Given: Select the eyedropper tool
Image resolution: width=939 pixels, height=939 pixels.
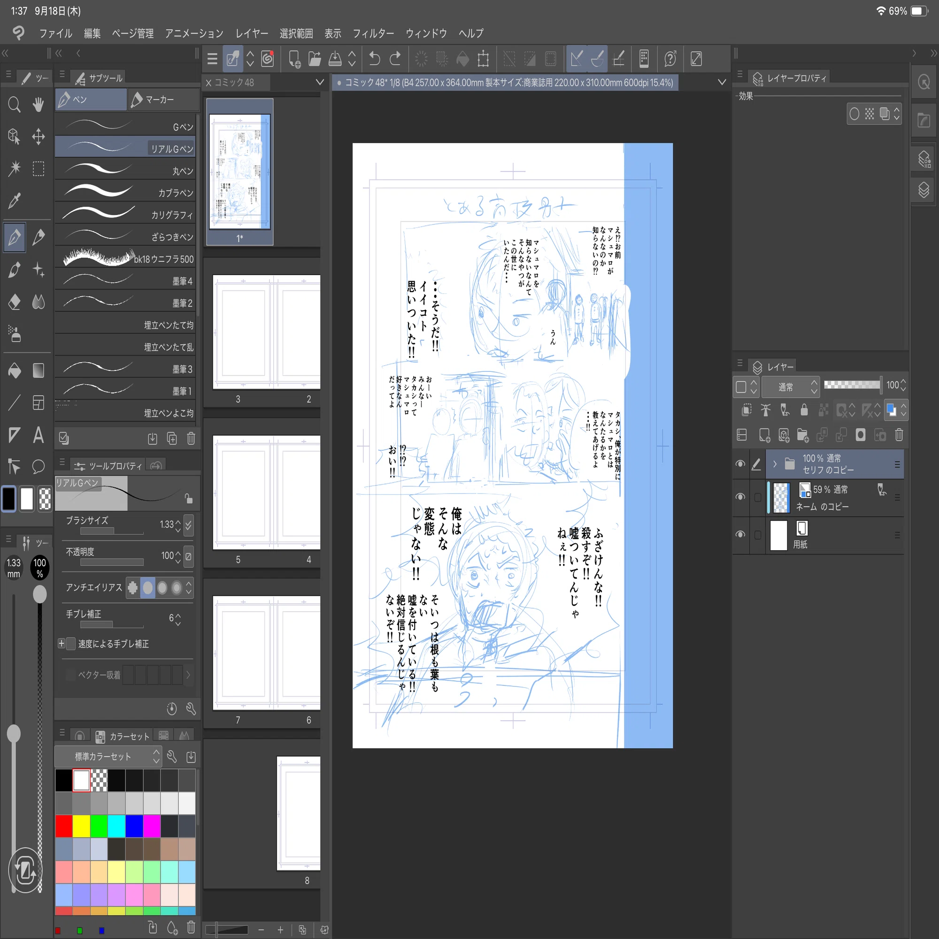Looking at the screenshot, I should [x=14, y=200].
